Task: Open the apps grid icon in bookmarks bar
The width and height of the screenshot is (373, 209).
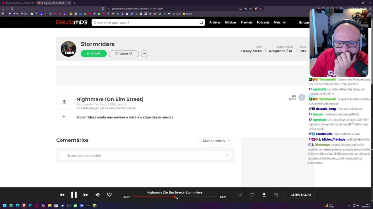Action: (3, 14)
